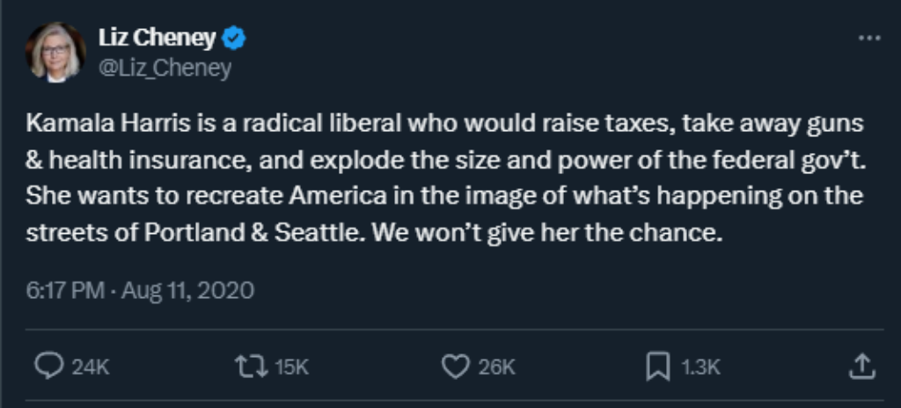Open the share upload arrow icon
This screenshot has height=408, width=901.
pyautogui.click(x=863, y=366)
